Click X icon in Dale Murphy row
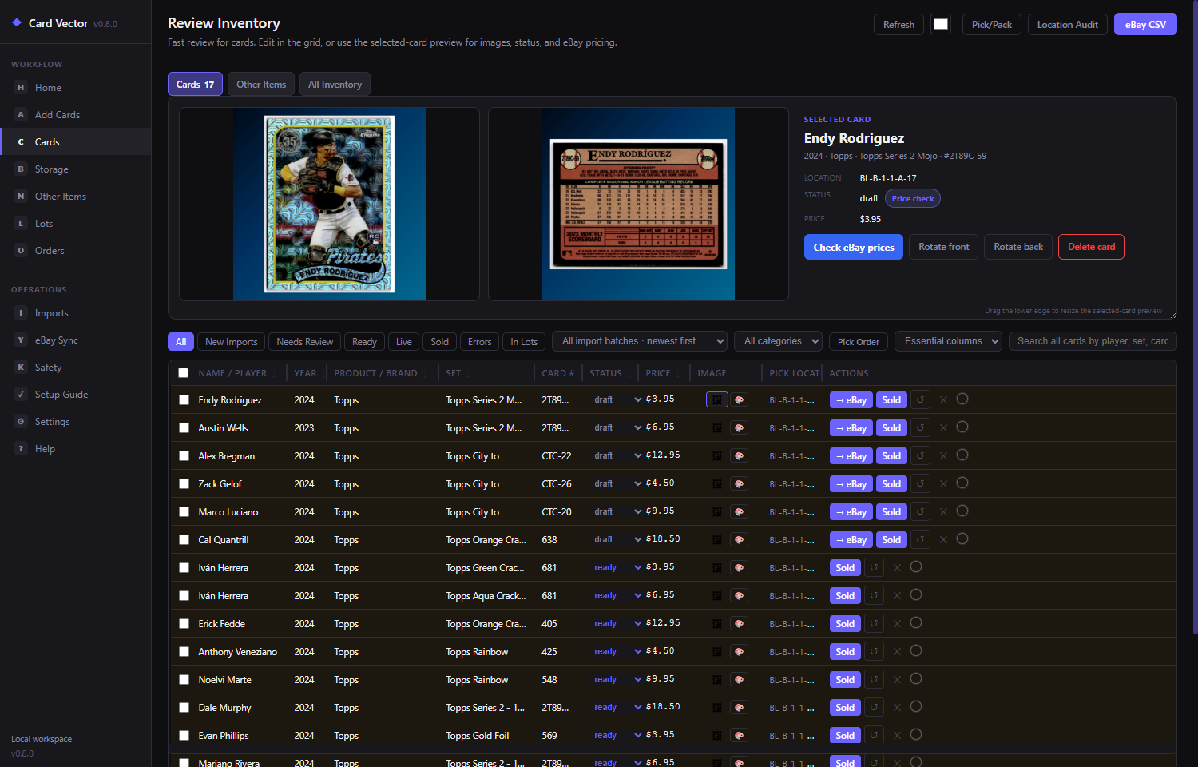The width and height of the screenshot is (1198, 767). click(897, 707)
